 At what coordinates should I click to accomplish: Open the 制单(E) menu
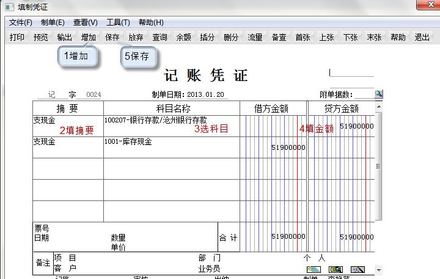point(53,23)
